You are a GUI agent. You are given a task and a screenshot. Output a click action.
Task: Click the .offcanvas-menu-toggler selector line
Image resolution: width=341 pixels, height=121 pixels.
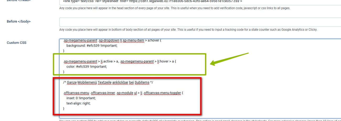pos(123,93)
